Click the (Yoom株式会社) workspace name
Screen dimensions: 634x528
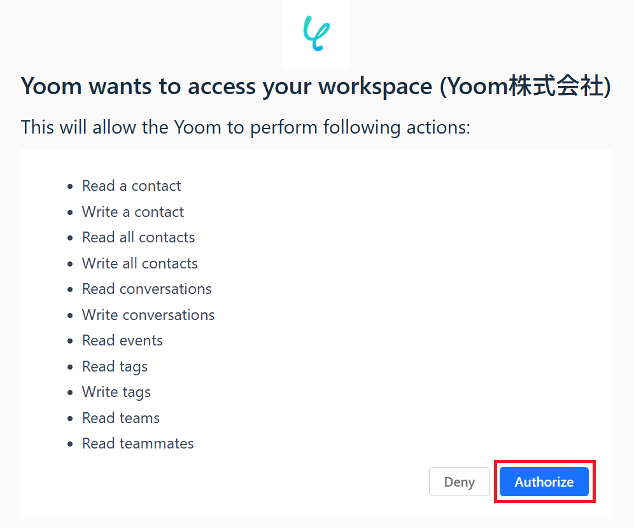[x=525, y=87]
